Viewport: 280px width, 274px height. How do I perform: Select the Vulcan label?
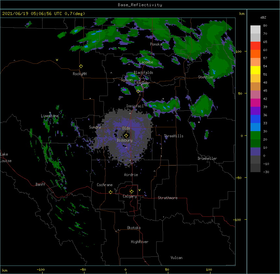coord(176,258)
